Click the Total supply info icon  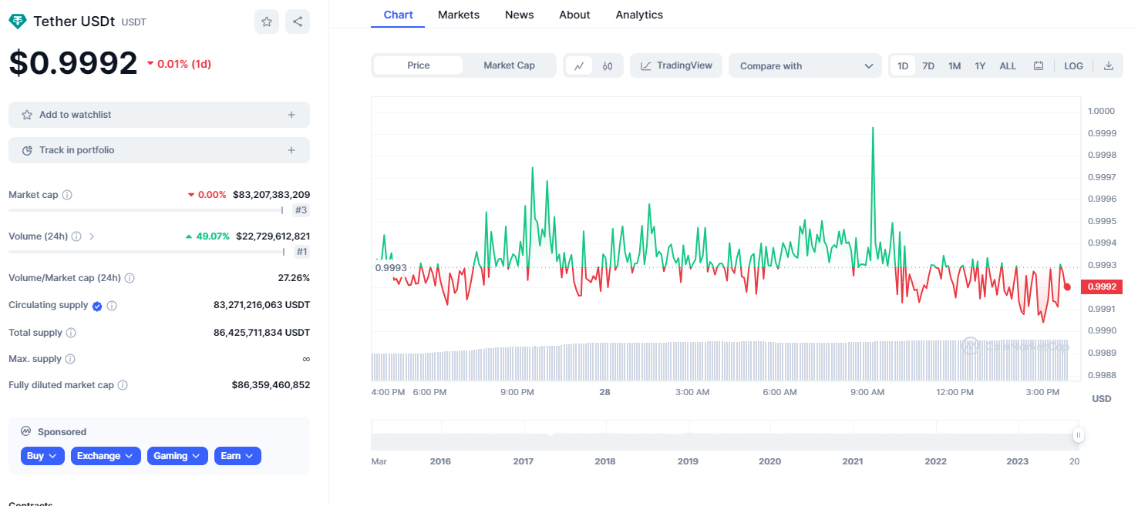[x=71, y=333]
